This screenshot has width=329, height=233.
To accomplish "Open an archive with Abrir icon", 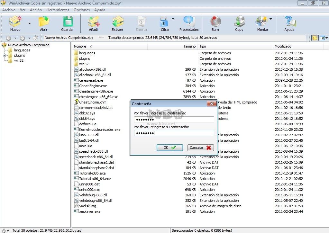I will (x=44, y=22).
